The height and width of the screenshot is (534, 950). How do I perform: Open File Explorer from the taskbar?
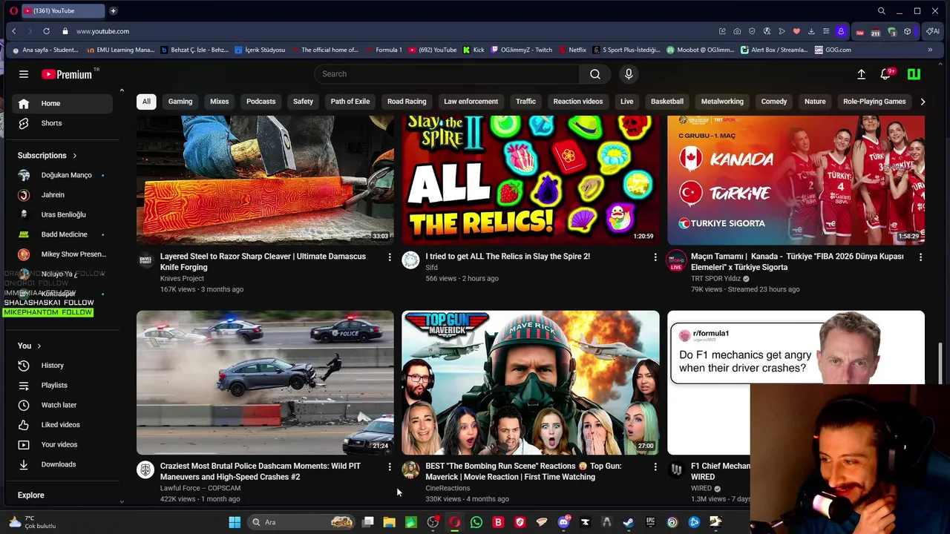pos(389,522)
